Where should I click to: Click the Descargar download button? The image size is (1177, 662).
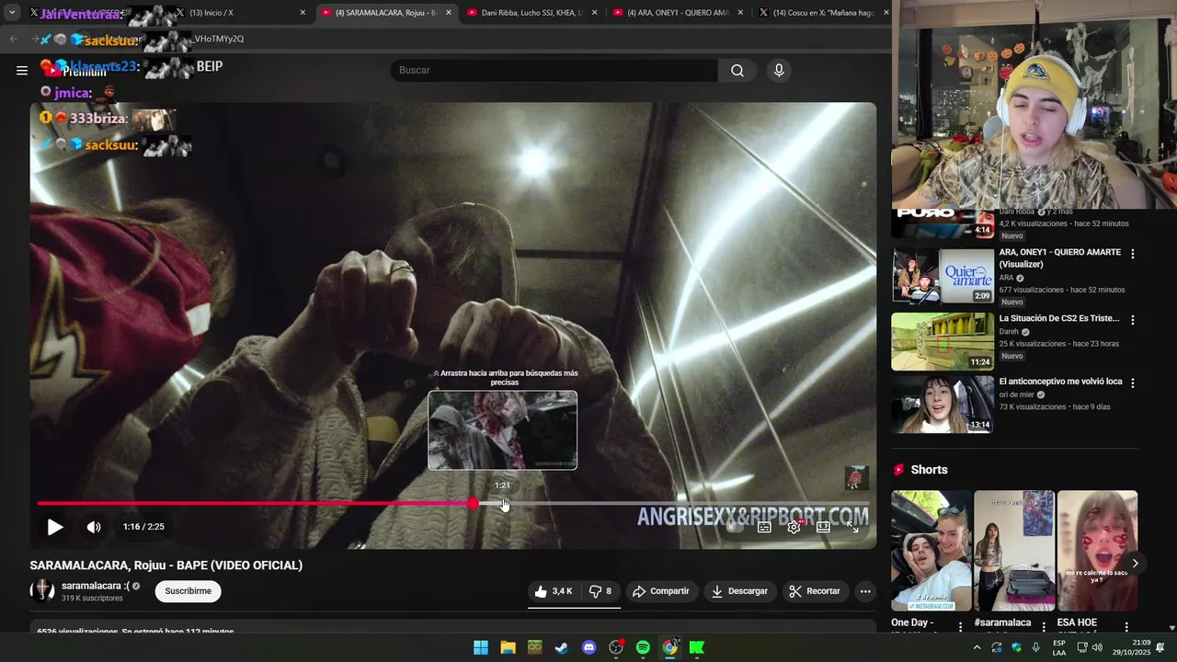[x=739, y=591]
